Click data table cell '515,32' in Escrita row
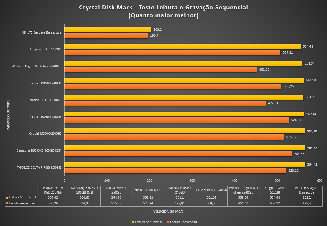Screen dimensions: 327x226 pyautogui.click(x=116, y=203)
